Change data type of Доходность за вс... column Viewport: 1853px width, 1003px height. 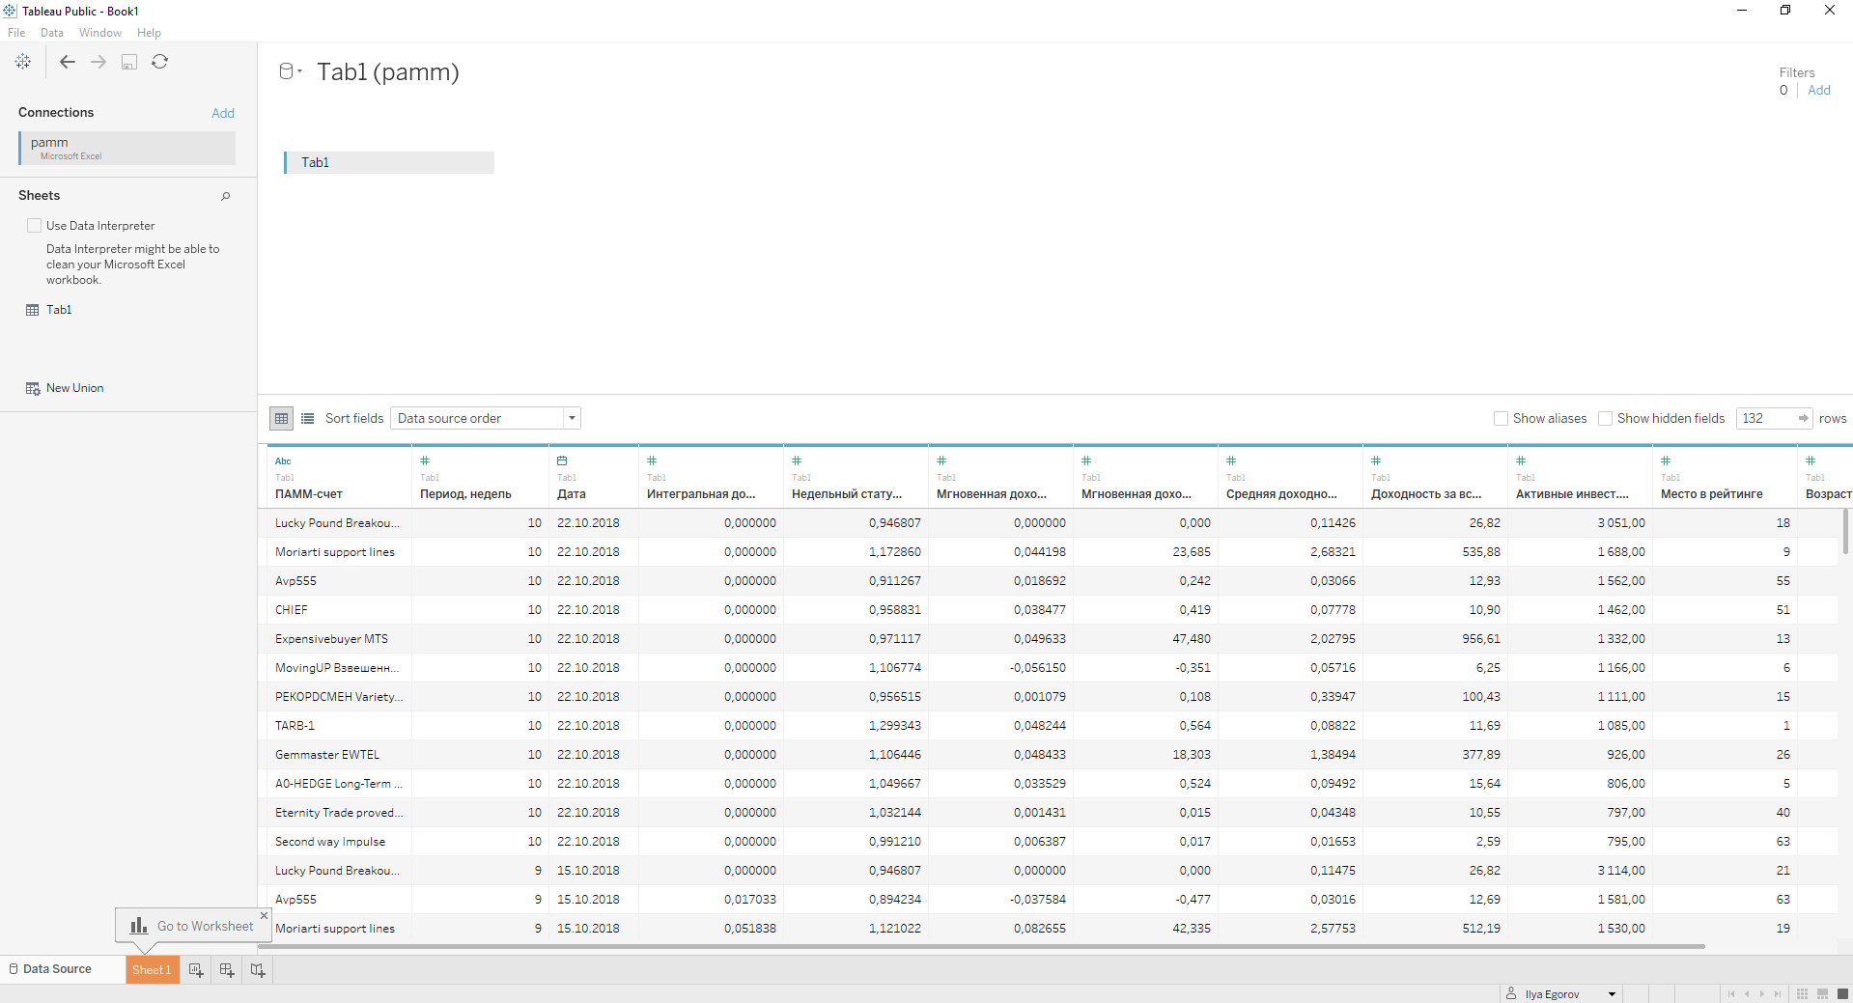point(1376,460)
